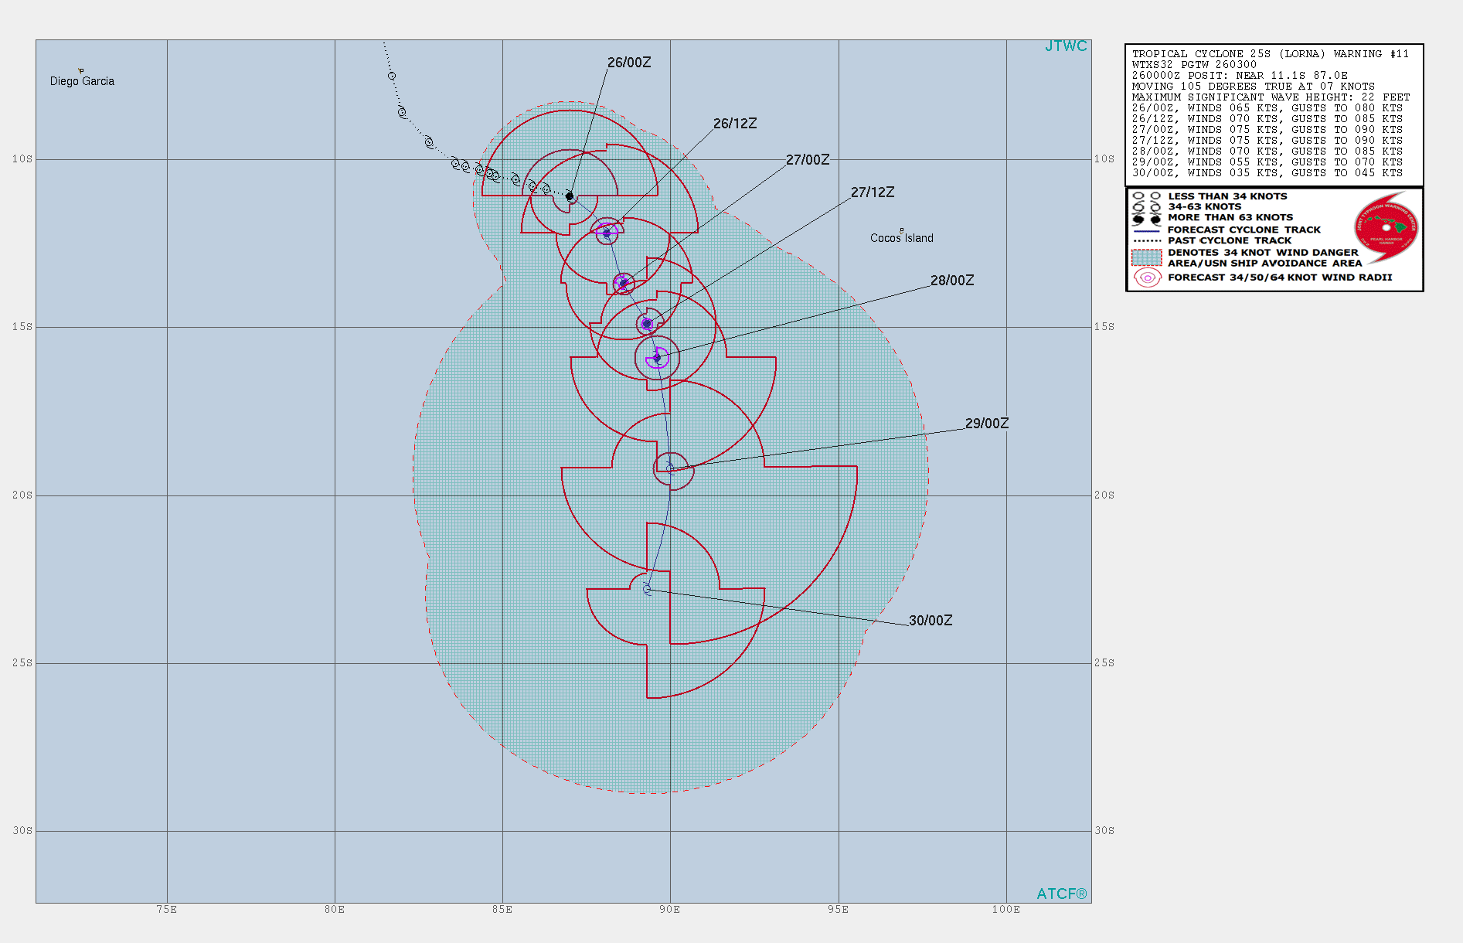Click the wind danger area legend swatch
The image size is (1463, 943).
(1147, 257)
